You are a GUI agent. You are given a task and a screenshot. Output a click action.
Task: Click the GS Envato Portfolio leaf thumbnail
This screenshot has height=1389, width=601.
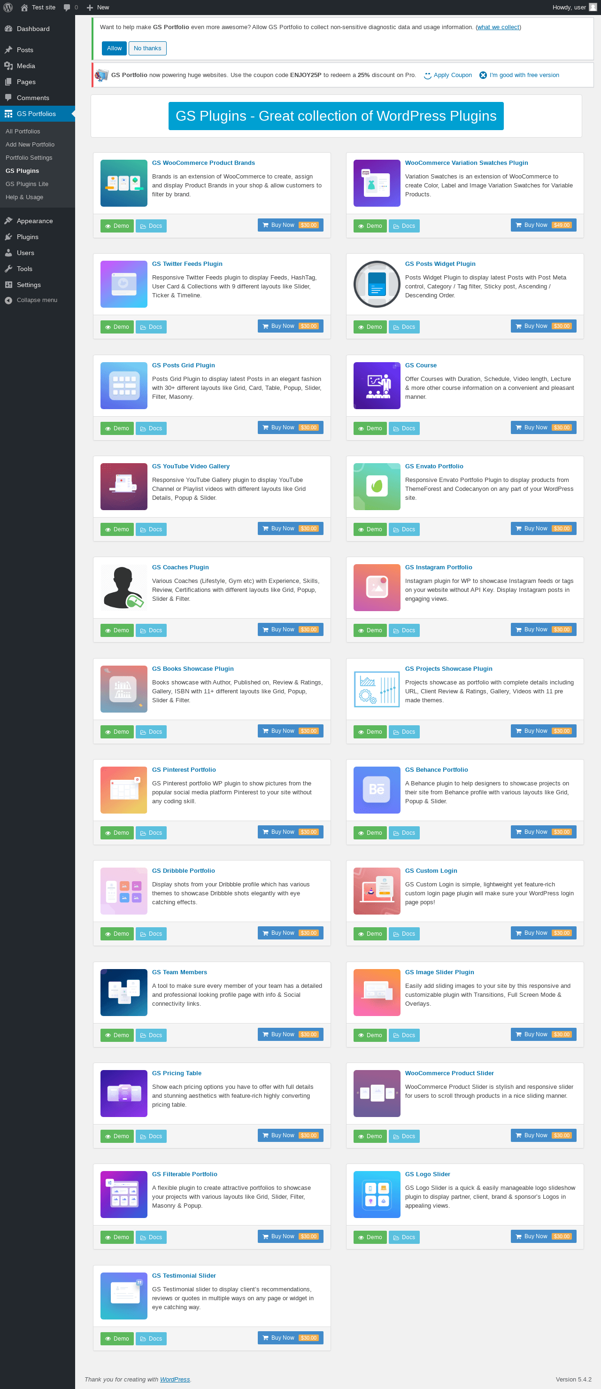[x=377, y=486]
